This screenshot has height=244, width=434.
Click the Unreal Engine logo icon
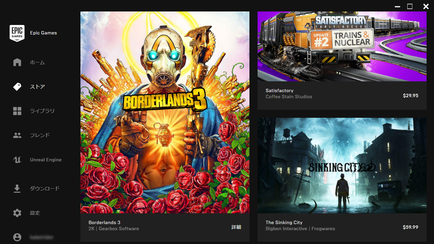[17, 160]
